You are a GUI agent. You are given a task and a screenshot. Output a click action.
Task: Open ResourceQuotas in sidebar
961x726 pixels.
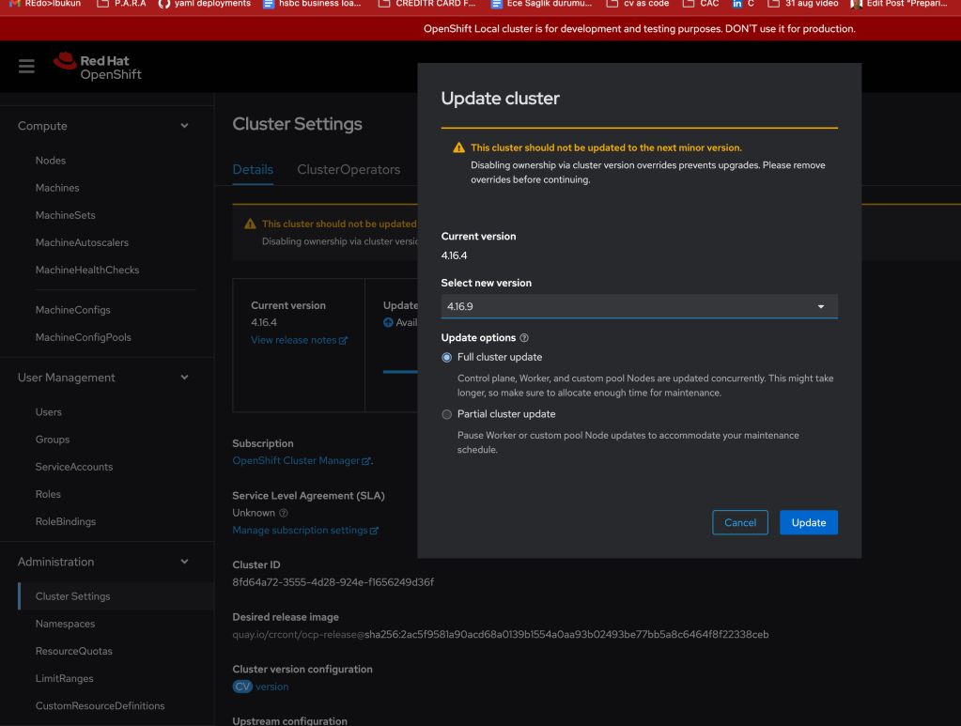click(73, 651)
